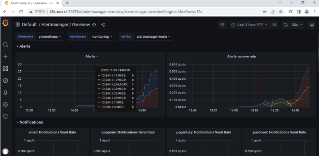Cycle view mode with monitor icon
Viewport: 319px width, 156px height.
click(312, 25)
